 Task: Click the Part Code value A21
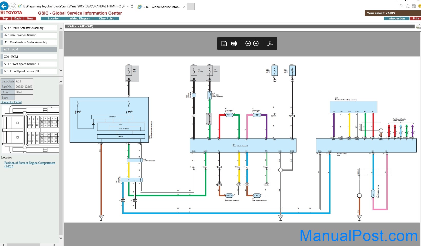pyautogui.click(x=24, y=81)
